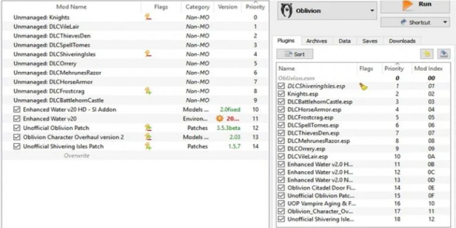Click the backup icon button beside the star

[x=444, y=54]
